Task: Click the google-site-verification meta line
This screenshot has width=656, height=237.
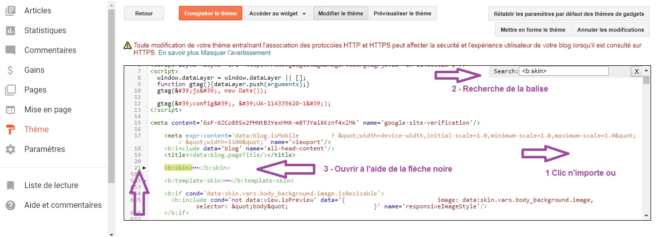Action: tap(315, 123)
